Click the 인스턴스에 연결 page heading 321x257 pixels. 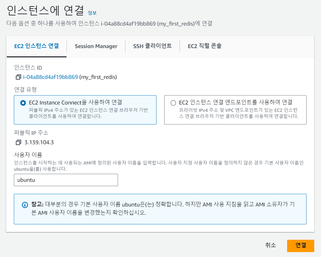coord(46,10)
